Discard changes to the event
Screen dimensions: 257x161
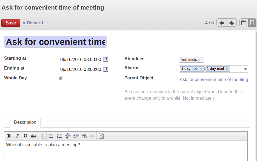click(35, 23)
